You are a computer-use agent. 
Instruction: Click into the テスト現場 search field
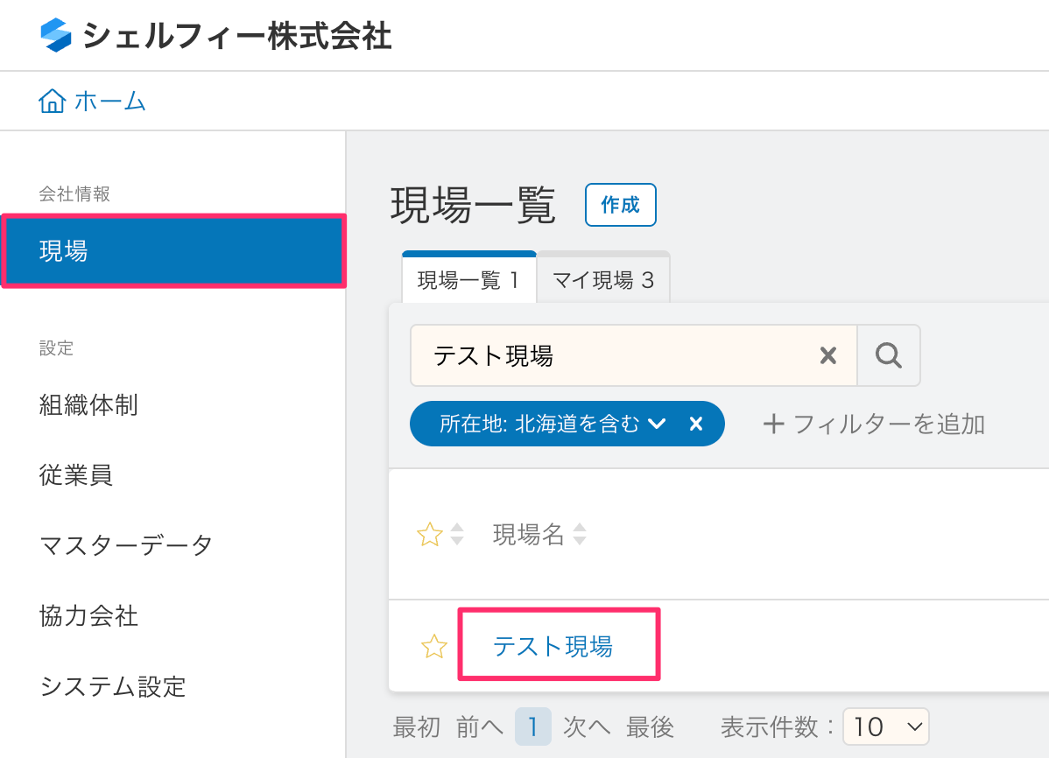pos(613,355)
